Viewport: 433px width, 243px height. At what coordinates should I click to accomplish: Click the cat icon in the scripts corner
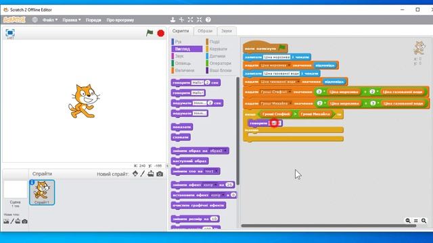pos(419,48)
